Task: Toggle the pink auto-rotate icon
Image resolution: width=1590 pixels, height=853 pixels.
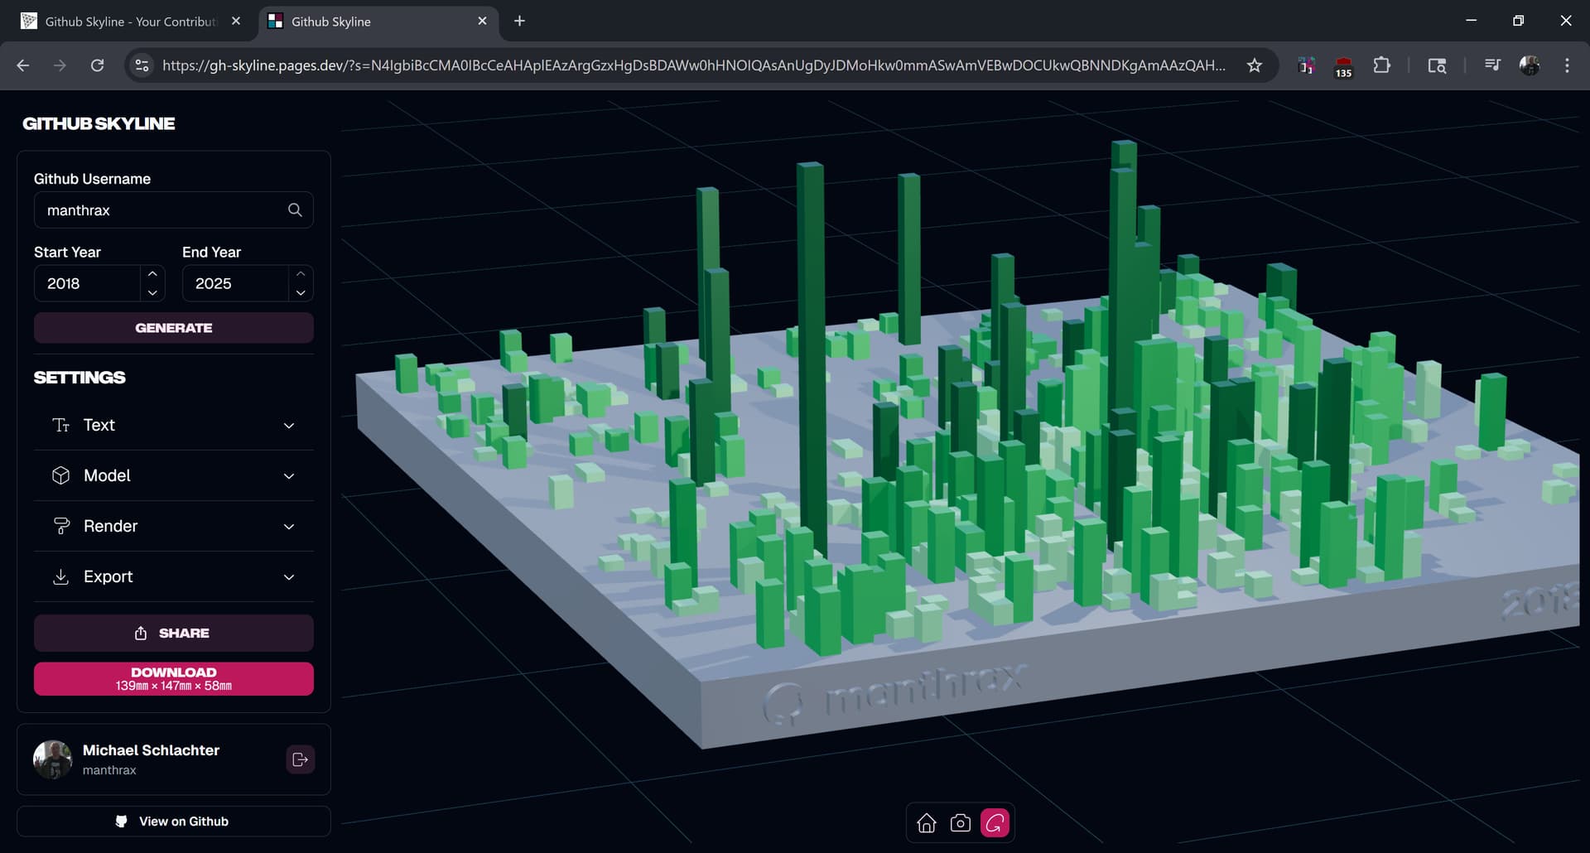Action: 995,823
